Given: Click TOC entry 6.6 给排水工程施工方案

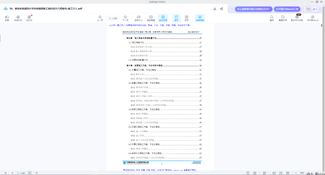Looking at the screenshot, I should 165,153.
